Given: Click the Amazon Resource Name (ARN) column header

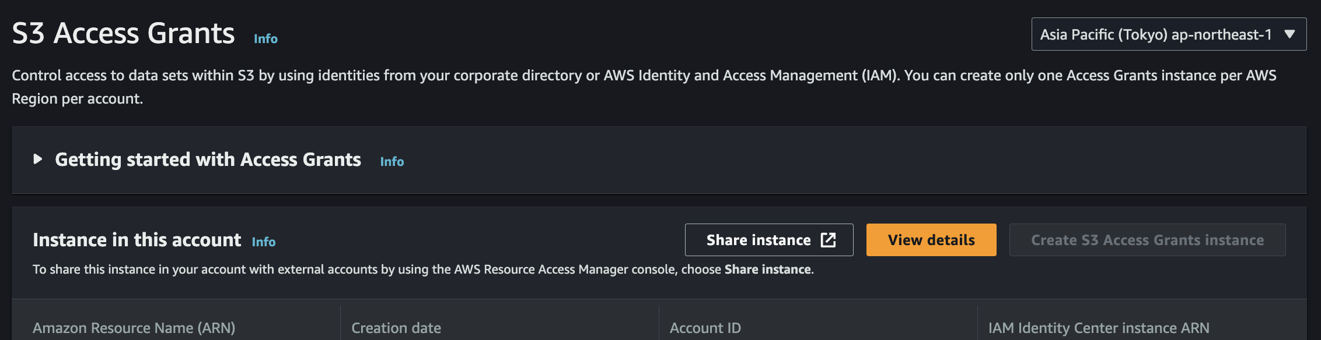Looking at the screenshot, I should [134, 328].
